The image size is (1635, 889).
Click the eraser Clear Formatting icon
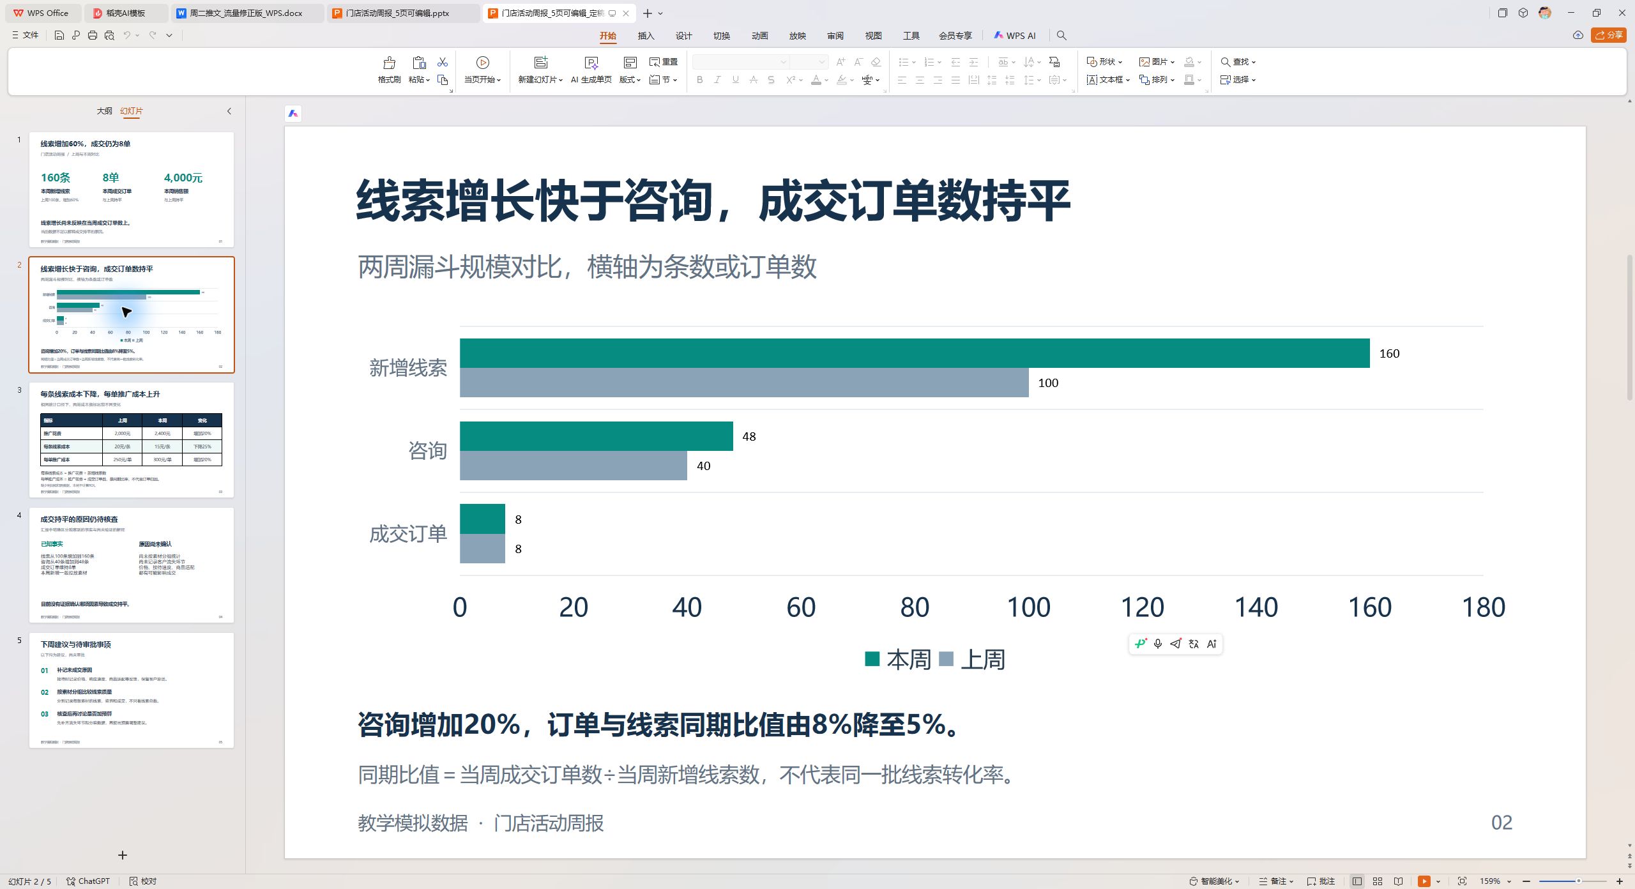pos(876,62)
